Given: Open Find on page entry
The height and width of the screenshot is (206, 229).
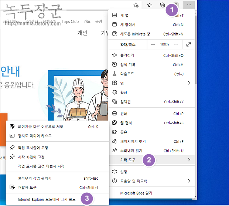Looking at the screenshot, I should coord(151,142).
